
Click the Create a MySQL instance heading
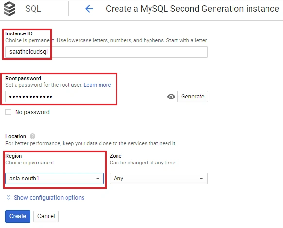click(192, 9)
